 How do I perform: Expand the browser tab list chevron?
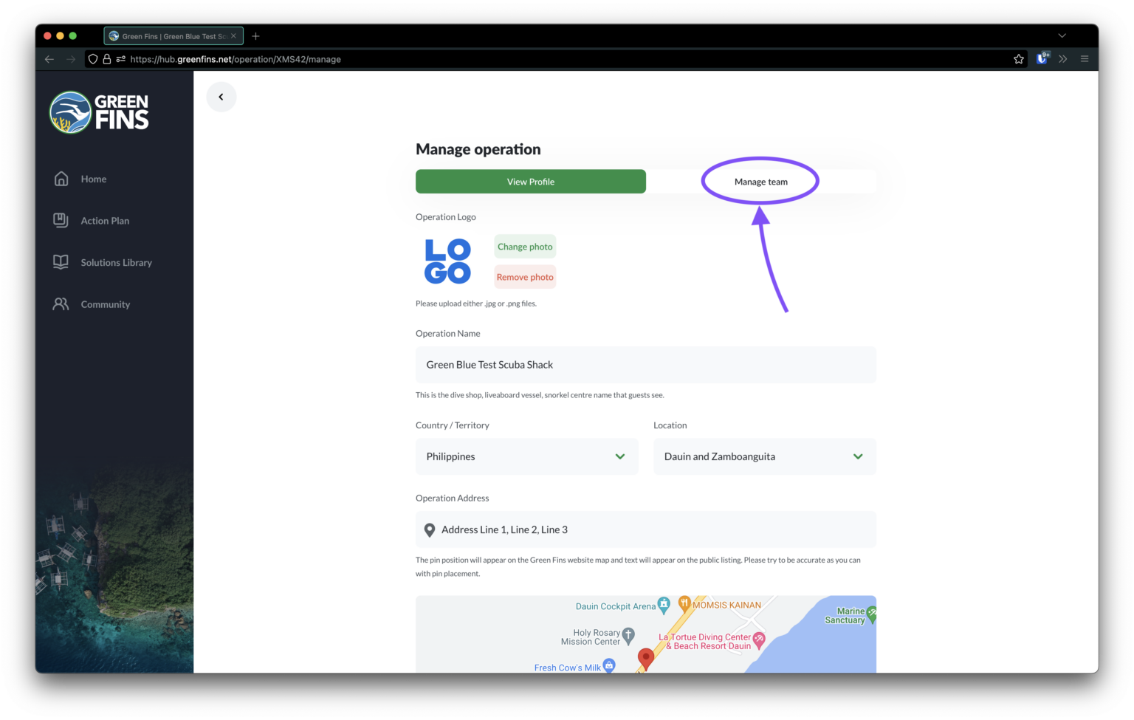coord(1062,35)
